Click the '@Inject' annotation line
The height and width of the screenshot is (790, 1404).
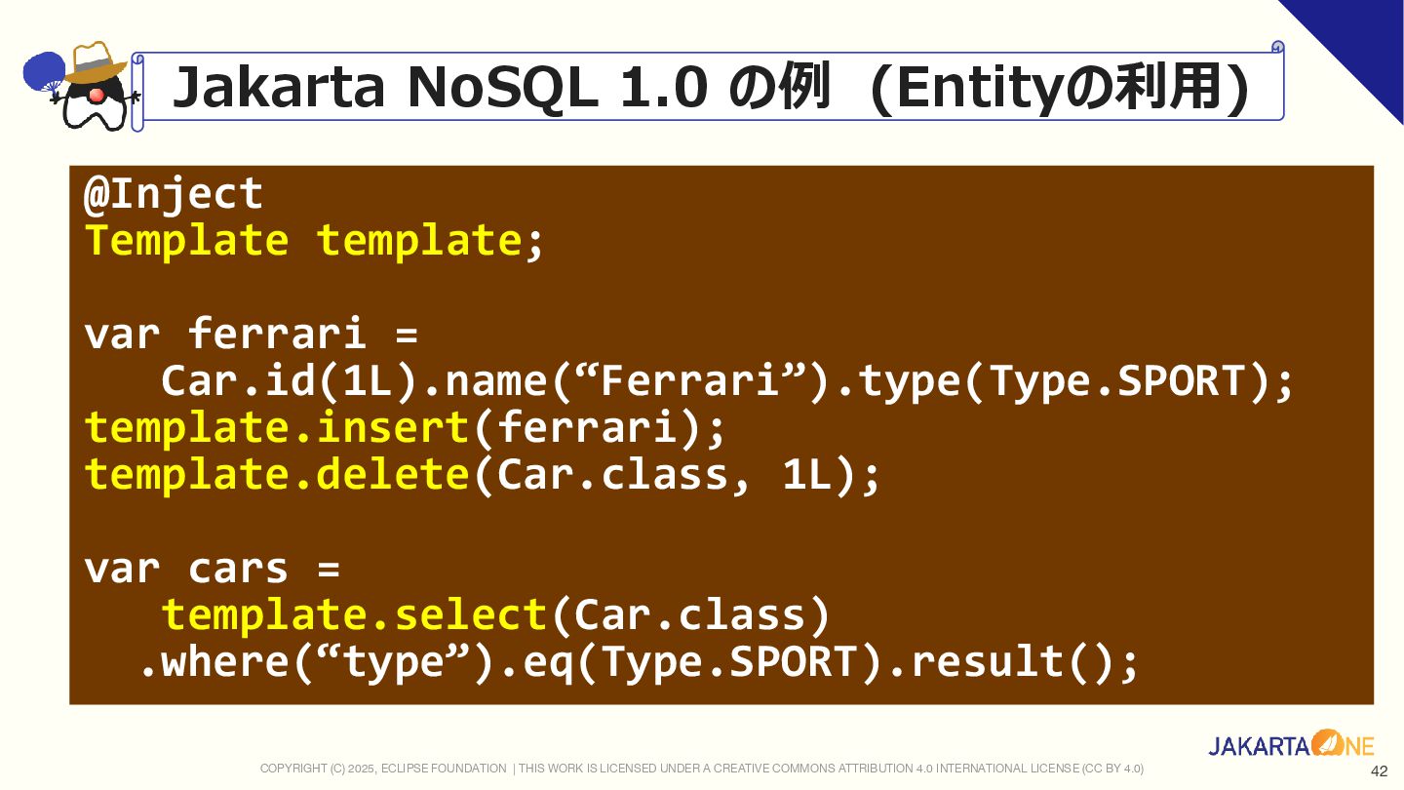point(174,194)
